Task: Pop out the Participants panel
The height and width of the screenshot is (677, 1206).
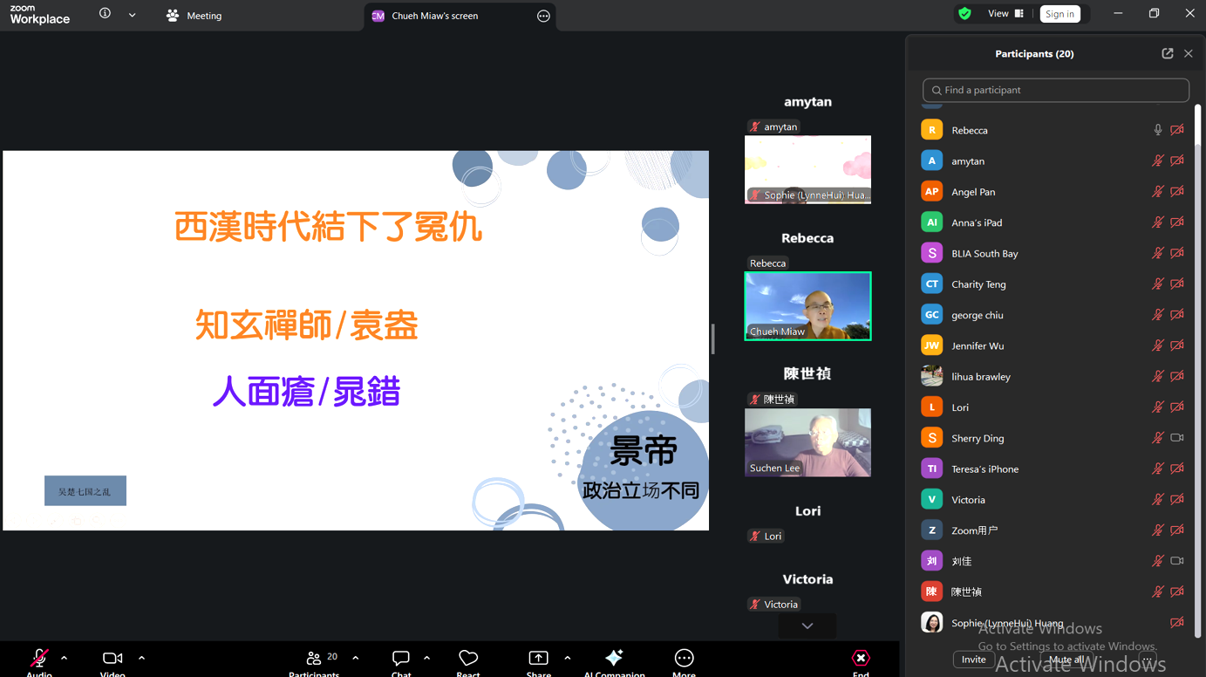Action: click(x=1167, y=53)
